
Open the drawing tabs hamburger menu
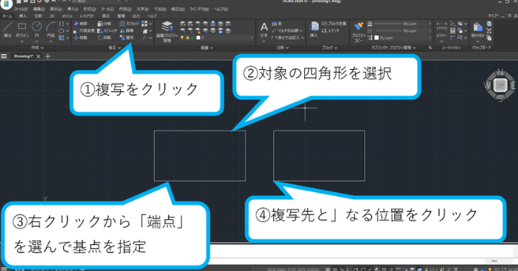[x=4, y=56]
